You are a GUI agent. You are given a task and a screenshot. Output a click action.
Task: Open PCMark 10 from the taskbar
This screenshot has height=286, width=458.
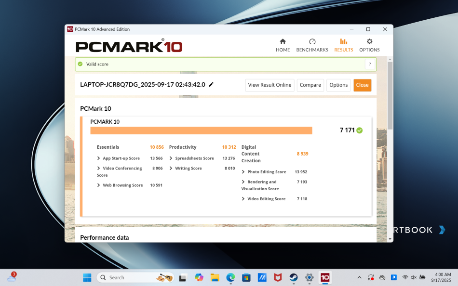(x=325, y=277)
